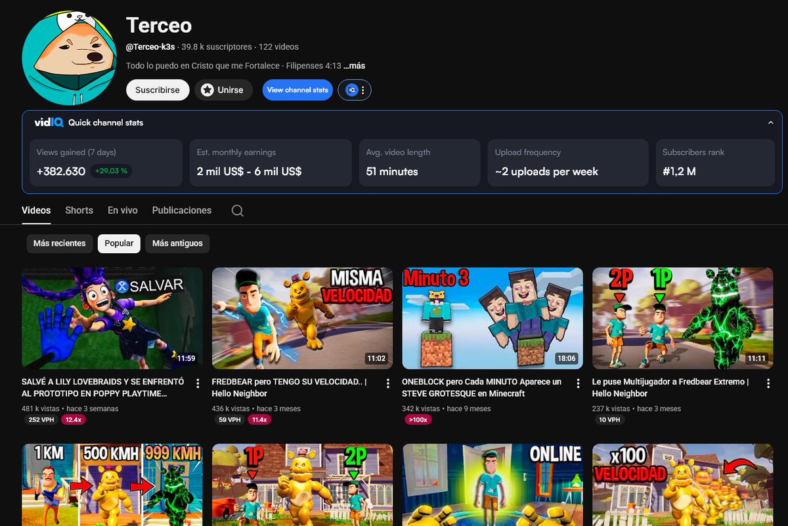Click the Views gained (7 days) stat card
This screenshot has height=526, width=788.
(x=106, y=163)
